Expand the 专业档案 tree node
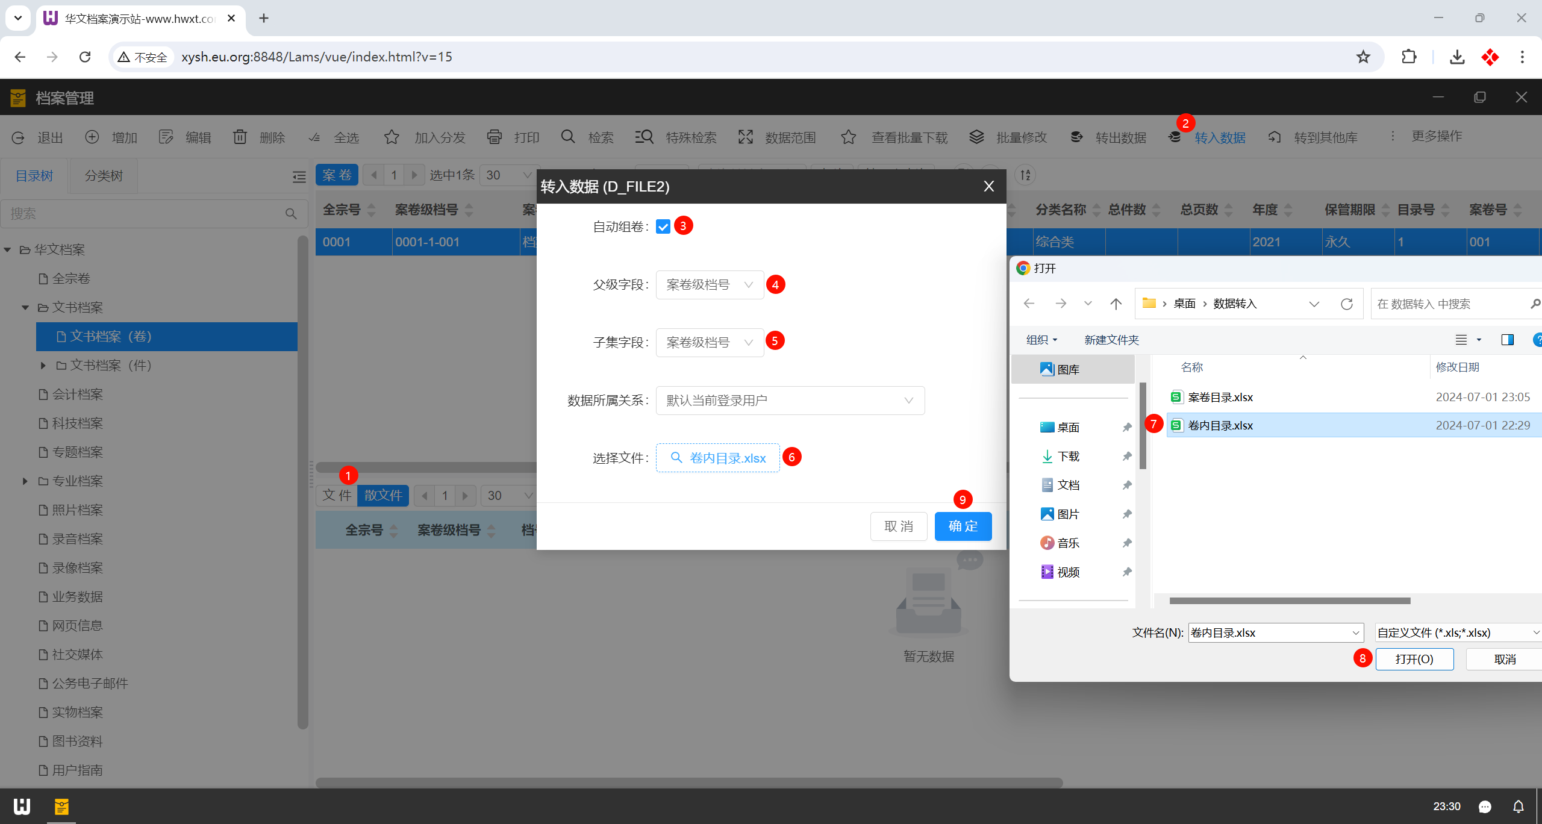This screenshot has height=824, width=1542. 25,481
